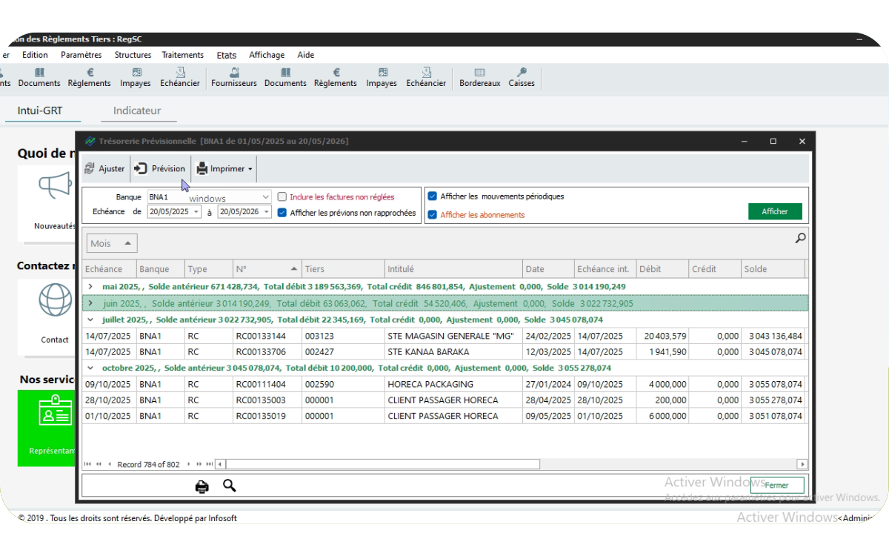Enable Inclure les factures non réglées
The width and height of the screenshot is (889, 556).
point(282,197)
